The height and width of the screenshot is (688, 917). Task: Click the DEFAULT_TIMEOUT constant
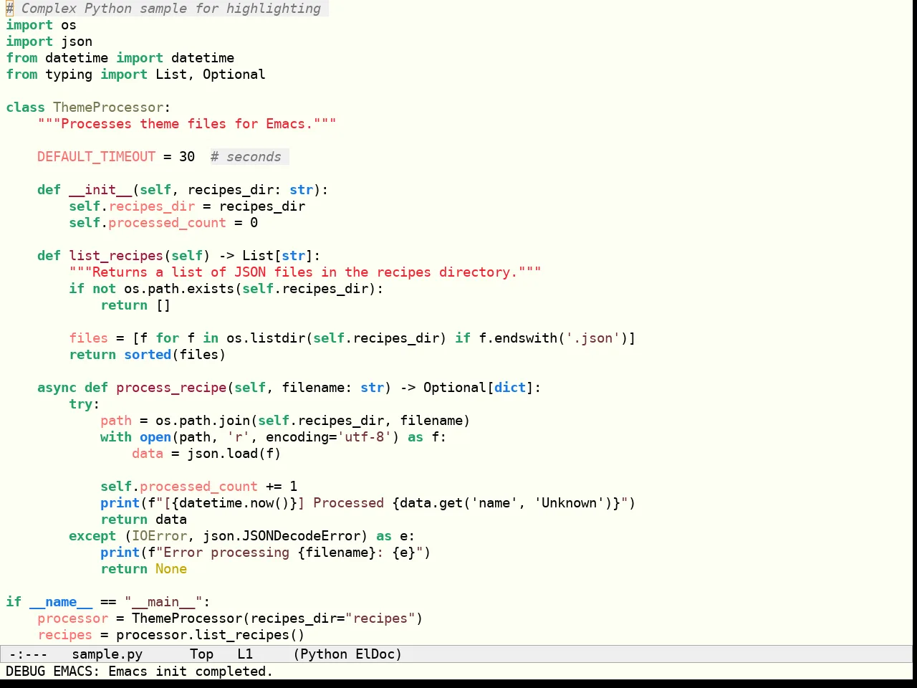[x=97, y=157]
